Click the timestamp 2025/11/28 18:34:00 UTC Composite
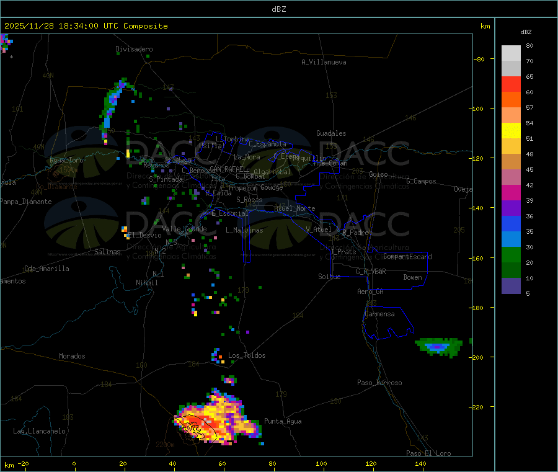 pyautogui.click(x=86, y=26)
